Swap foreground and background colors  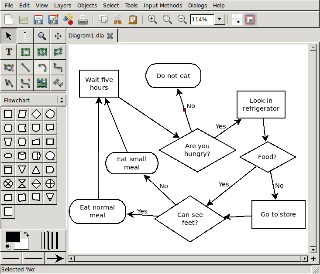pos(26,234)
